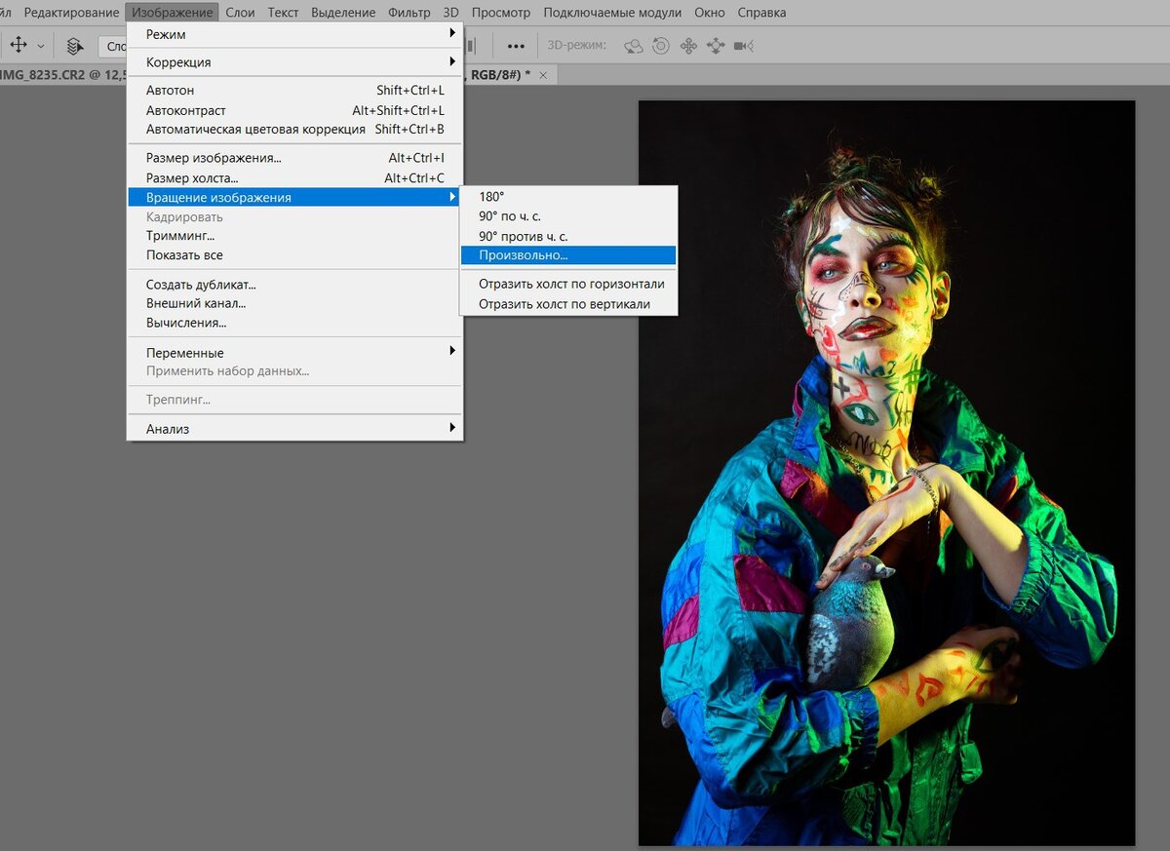The image size is (1170, 851).
Task: Rotate image 180° from submenu
Action: pos(568,197)
